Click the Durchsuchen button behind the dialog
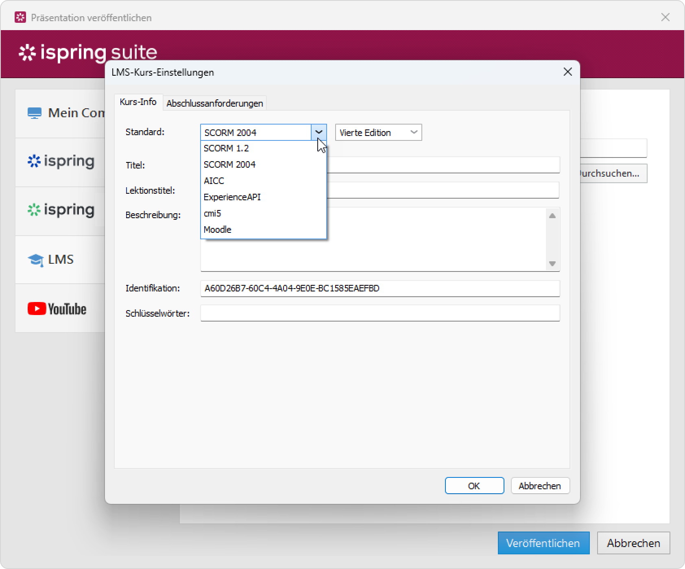The height and width of the screenshot is (569, 685). 613,173
